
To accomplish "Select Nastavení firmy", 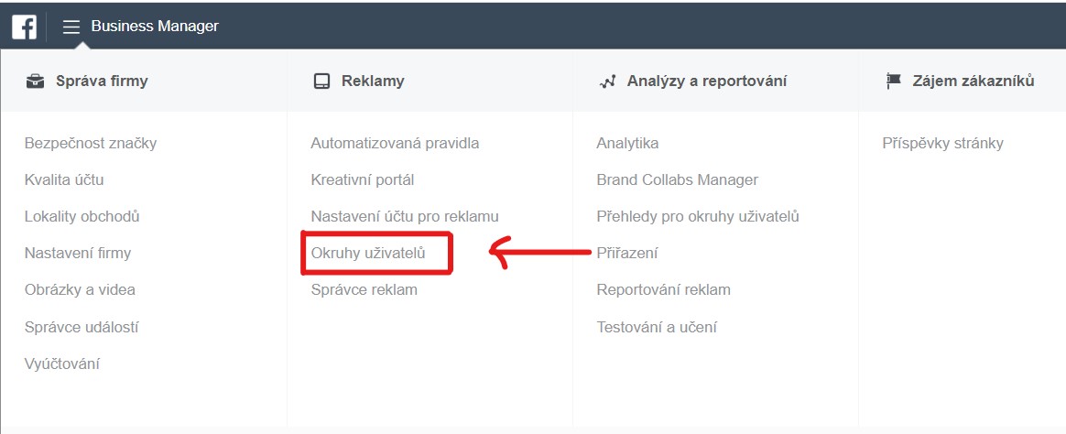I will [x=78, y=254].
